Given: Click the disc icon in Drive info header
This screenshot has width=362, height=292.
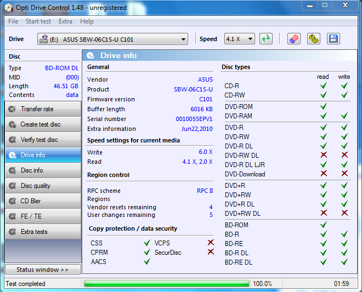Looking at the screenshot, I should tap(90, 55).
